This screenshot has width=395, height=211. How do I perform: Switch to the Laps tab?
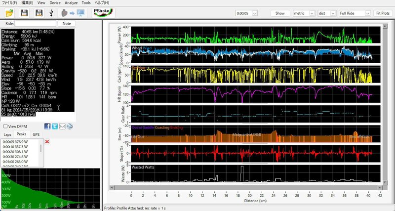pyautogui.click(x=7, y=134)
